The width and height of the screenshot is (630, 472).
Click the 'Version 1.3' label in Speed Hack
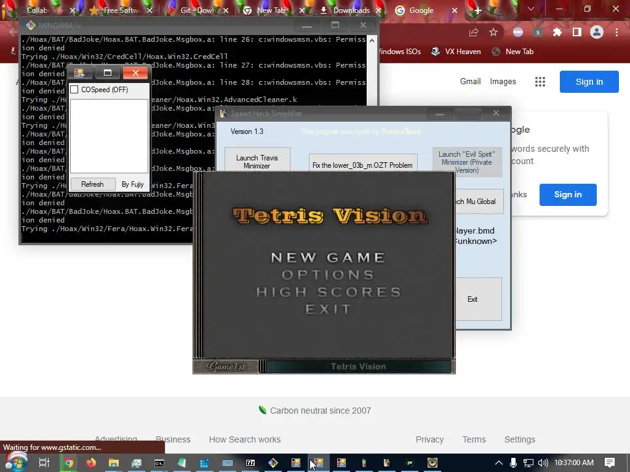(247, 132)
